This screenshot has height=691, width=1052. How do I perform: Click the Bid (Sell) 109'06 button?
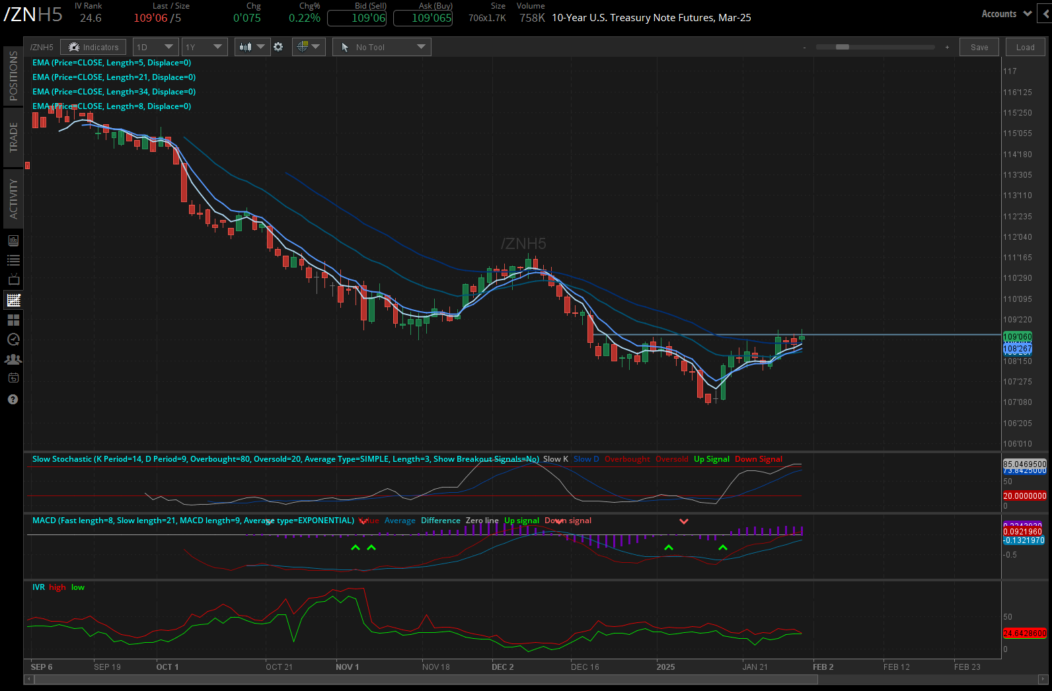[x=357, y=18]
